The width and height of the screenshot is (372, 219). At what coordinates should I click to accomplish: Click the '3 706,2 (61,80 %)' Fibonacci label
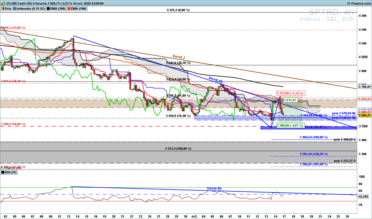(x=178, y=96)
